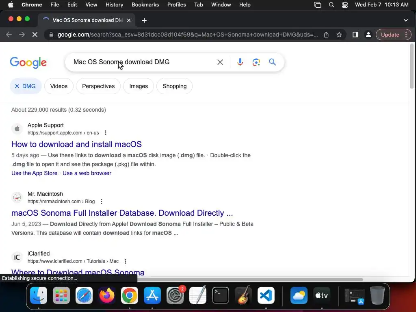The width and height of the screenshot is (416, 312).
Task: Click the forward navigation arrow
Action: click(22, 35)
